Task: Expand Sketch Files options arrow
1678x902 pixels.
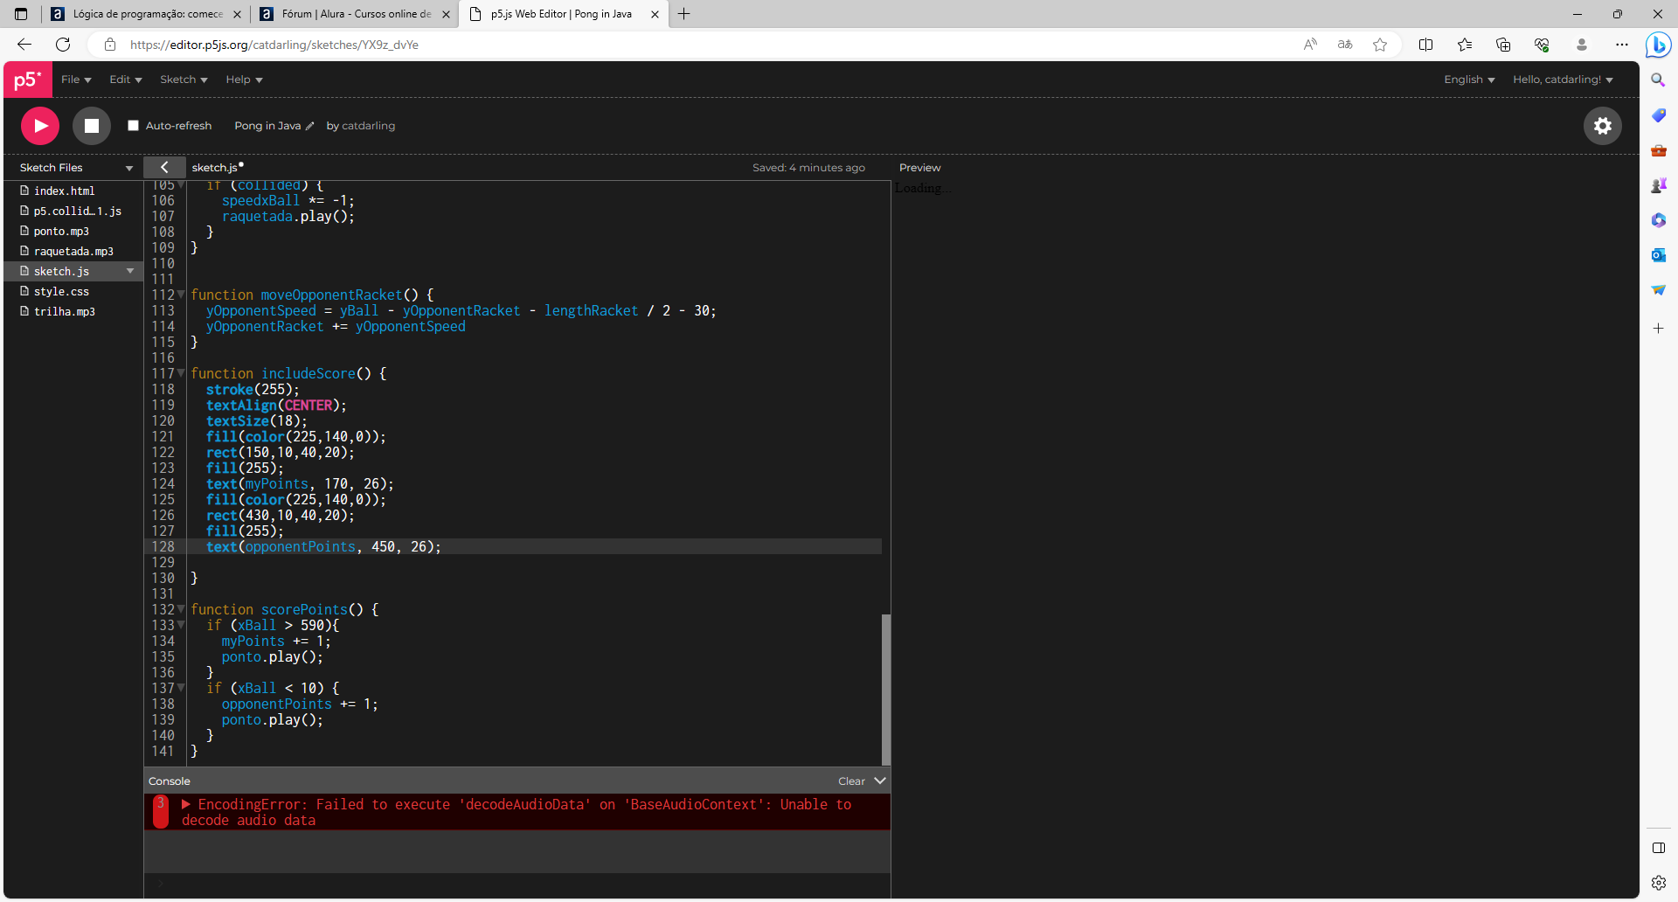Action: (129, 168)
